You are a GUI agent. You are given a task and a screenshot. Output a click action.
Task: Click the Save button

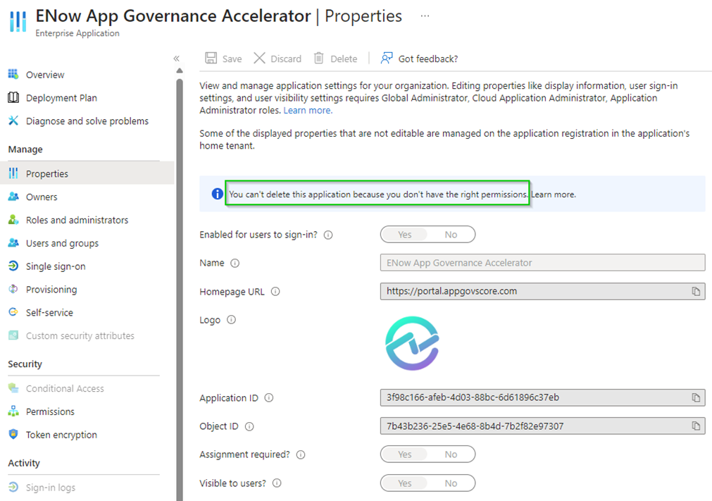coord(223,58)
